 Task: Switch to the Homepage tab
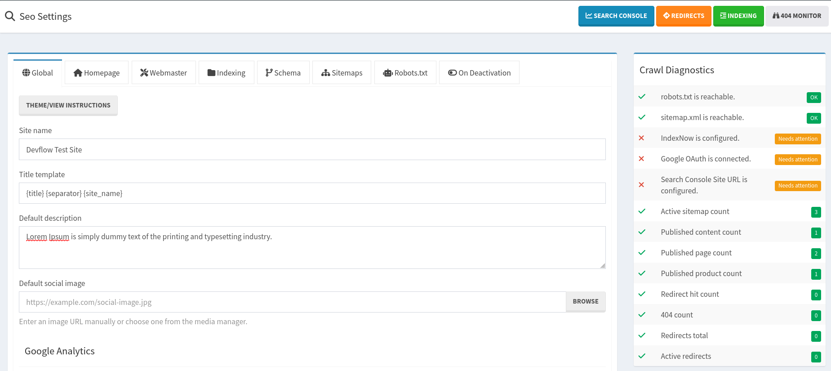(97, 73)
